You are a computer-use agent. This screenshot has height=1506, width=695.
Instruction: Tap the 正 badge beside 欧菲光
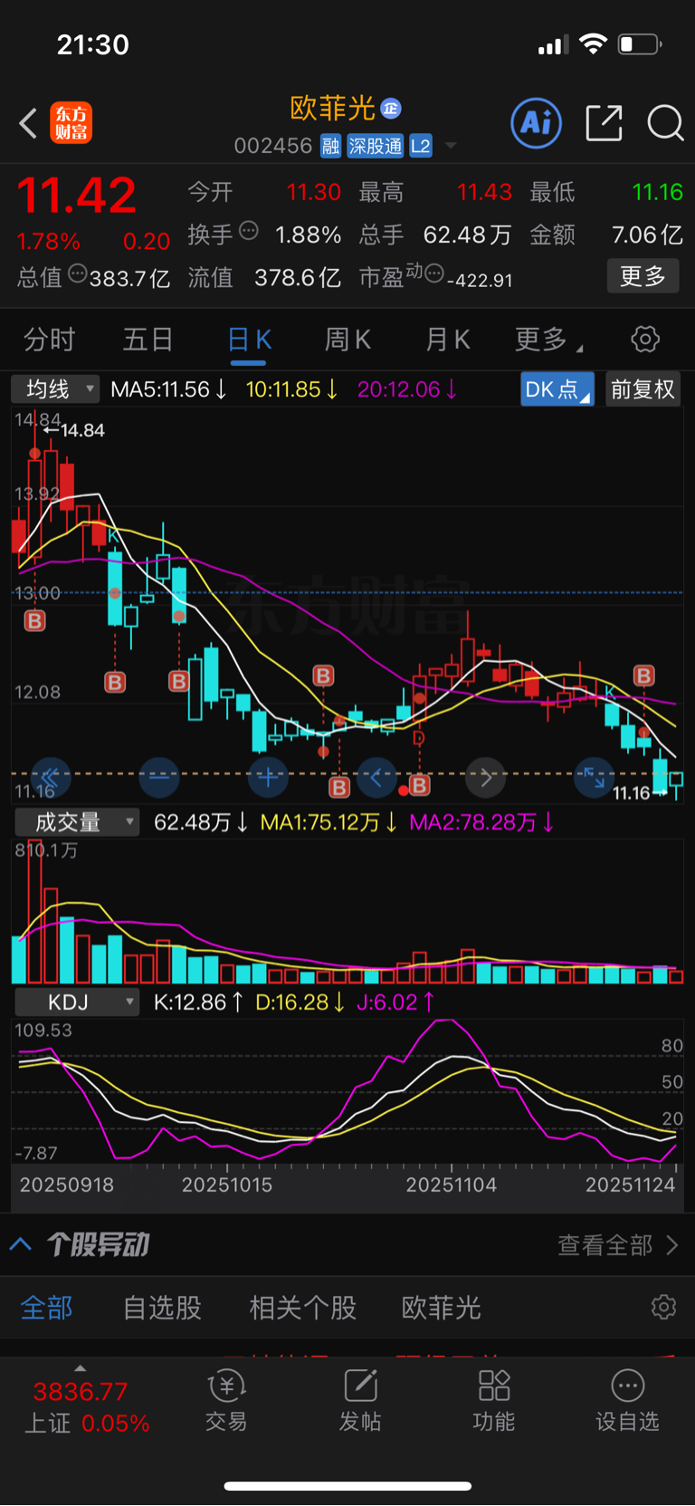pyautogui.click(x=391, y=109)
